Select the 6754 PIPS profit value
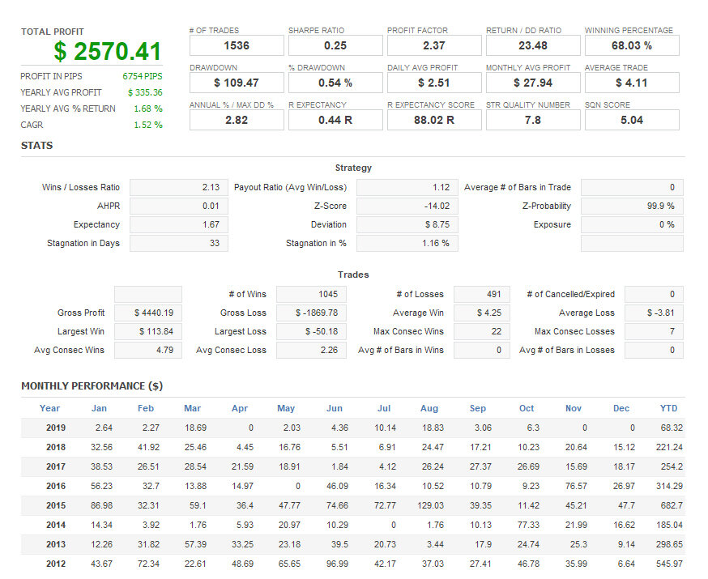 (x=143, y=76)
